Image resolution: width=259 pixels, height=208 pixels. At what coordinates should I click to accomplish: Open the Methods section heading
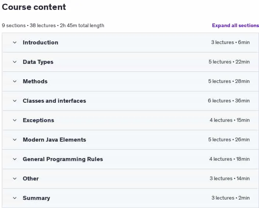tap(35, 81)
